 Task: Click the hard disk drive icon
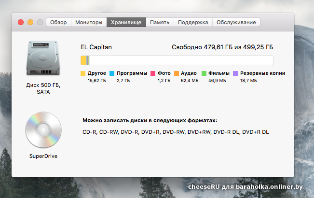pos(43,58)
